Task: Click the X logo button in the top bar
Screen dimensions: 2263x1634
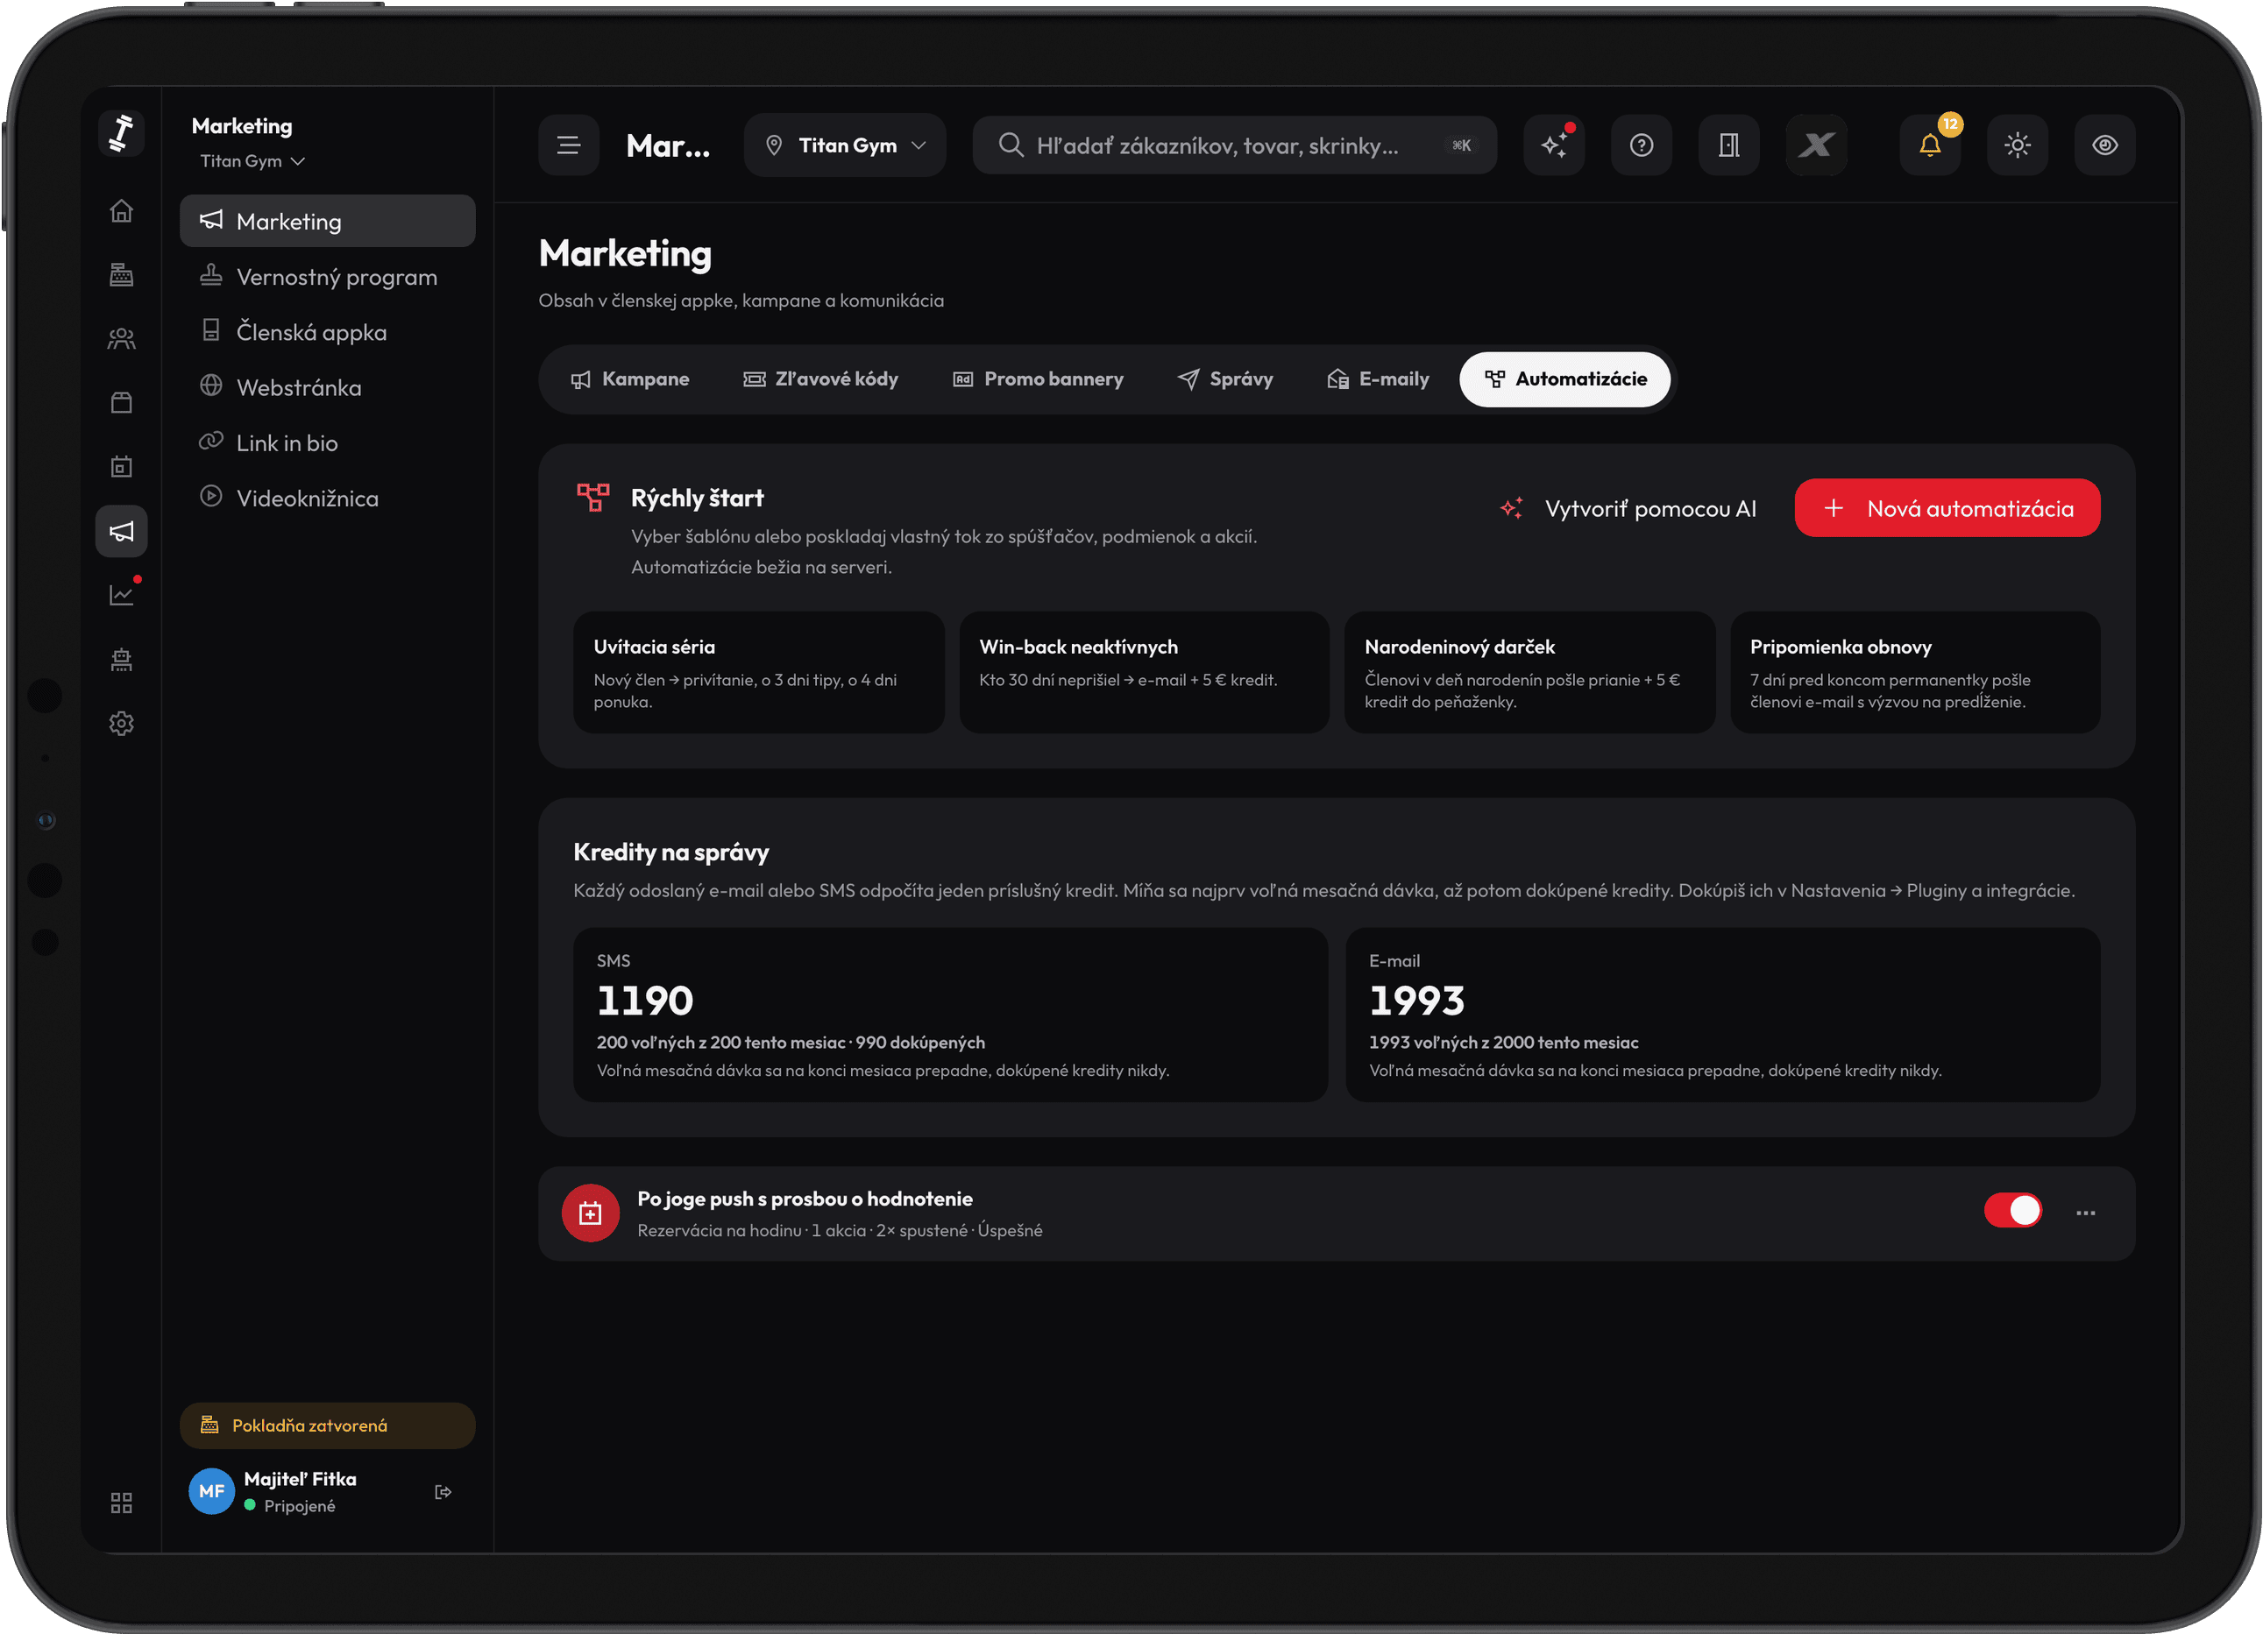Action: coord(1816,145)
